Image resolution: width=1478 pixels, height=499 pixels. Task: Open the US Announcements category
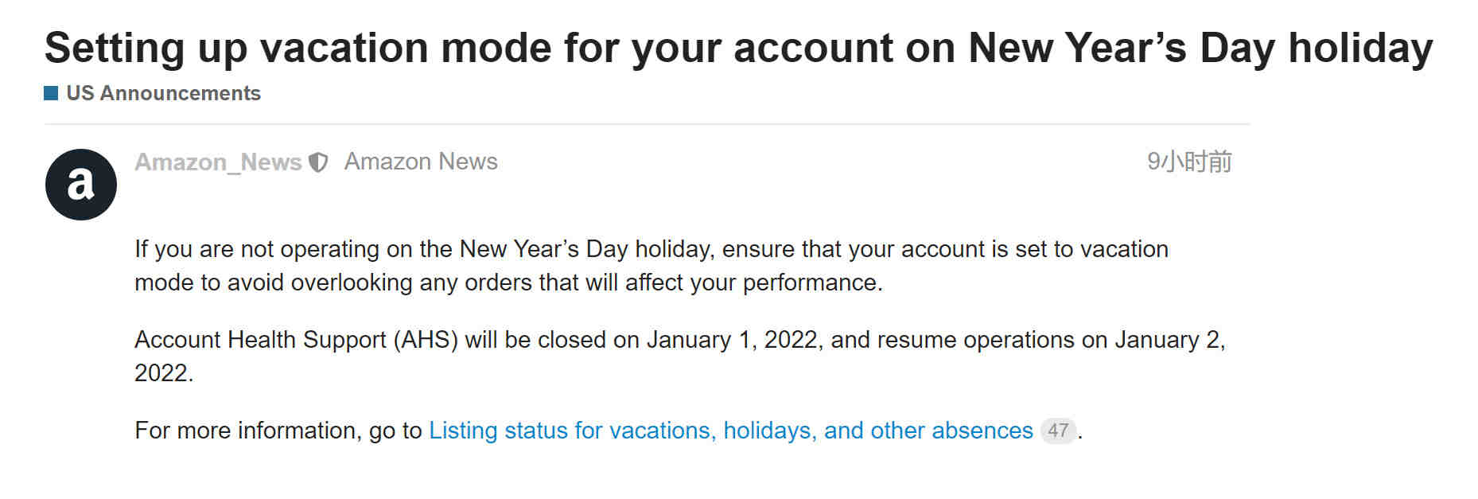click(x=163, y=93)
